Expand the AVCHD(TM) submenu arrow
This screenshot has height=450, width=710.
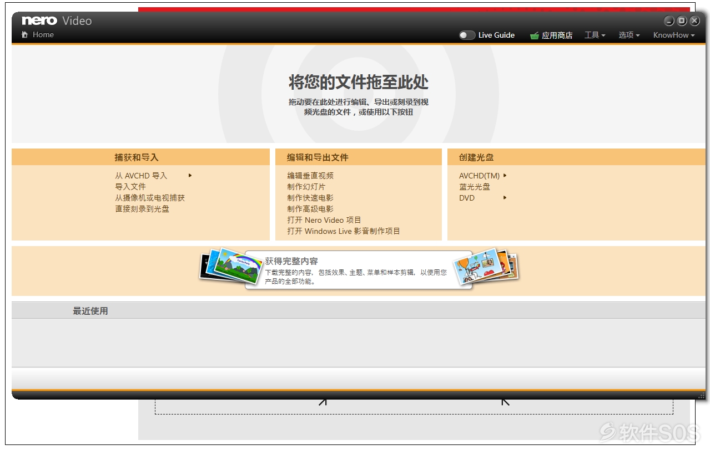click(x=505, y=176)
